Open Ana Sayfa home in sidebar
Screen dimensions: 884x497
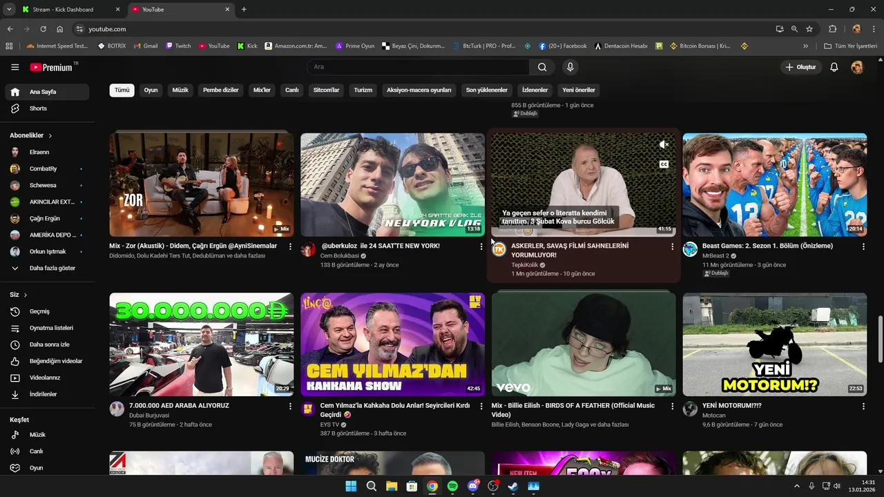(47, 92)
